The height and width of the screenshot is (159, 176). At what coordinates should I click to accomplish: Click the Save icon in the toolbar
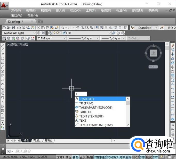click(x=13, y=28)
